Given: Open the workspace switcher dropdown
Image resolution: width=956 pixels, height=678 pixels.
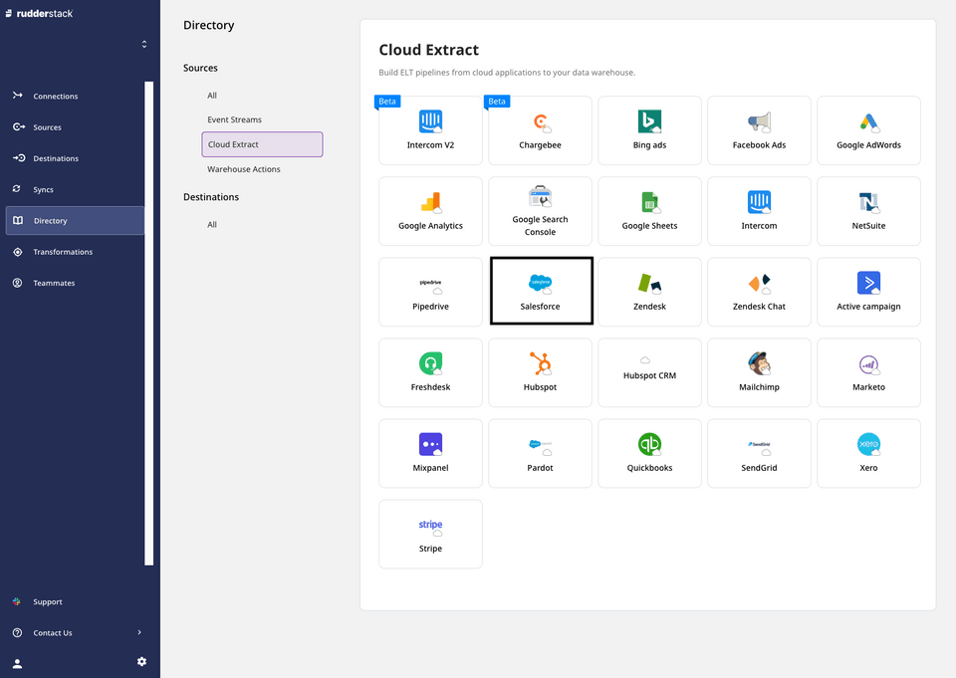Looking at the screenshot, I should point(144,44).
